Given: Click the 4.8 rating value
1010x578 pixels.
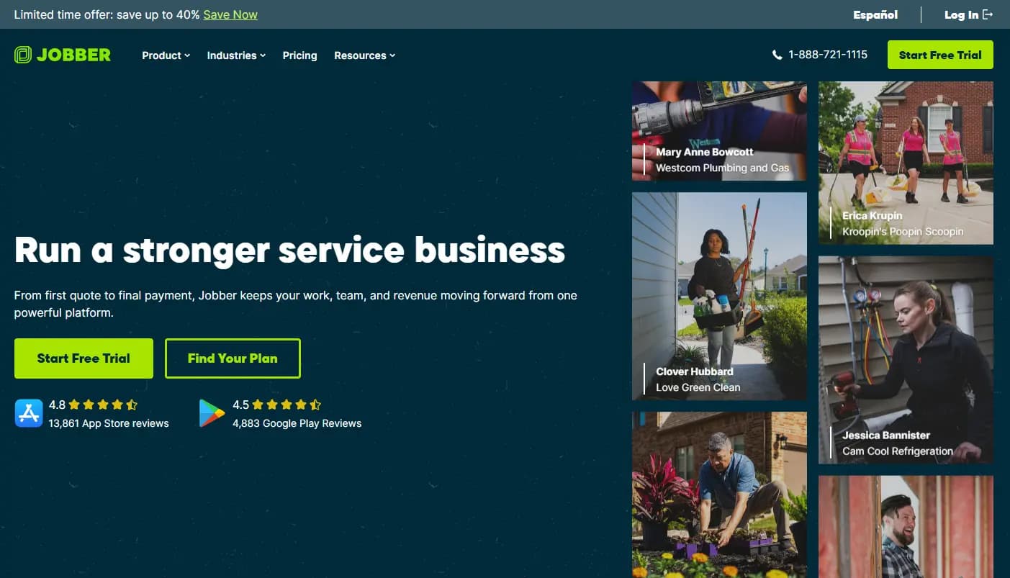Looking at the screenshot, I should [x=57, y=405].
